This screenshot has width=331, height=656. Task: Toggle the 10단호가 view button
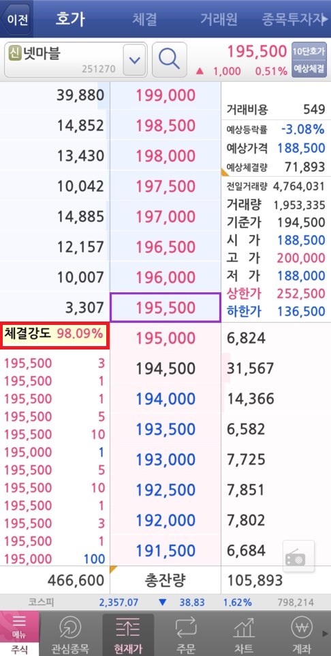(309, 51)
